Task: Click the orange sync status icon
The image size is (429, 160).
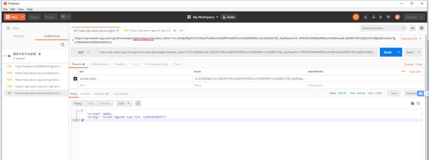Action: 356,17
